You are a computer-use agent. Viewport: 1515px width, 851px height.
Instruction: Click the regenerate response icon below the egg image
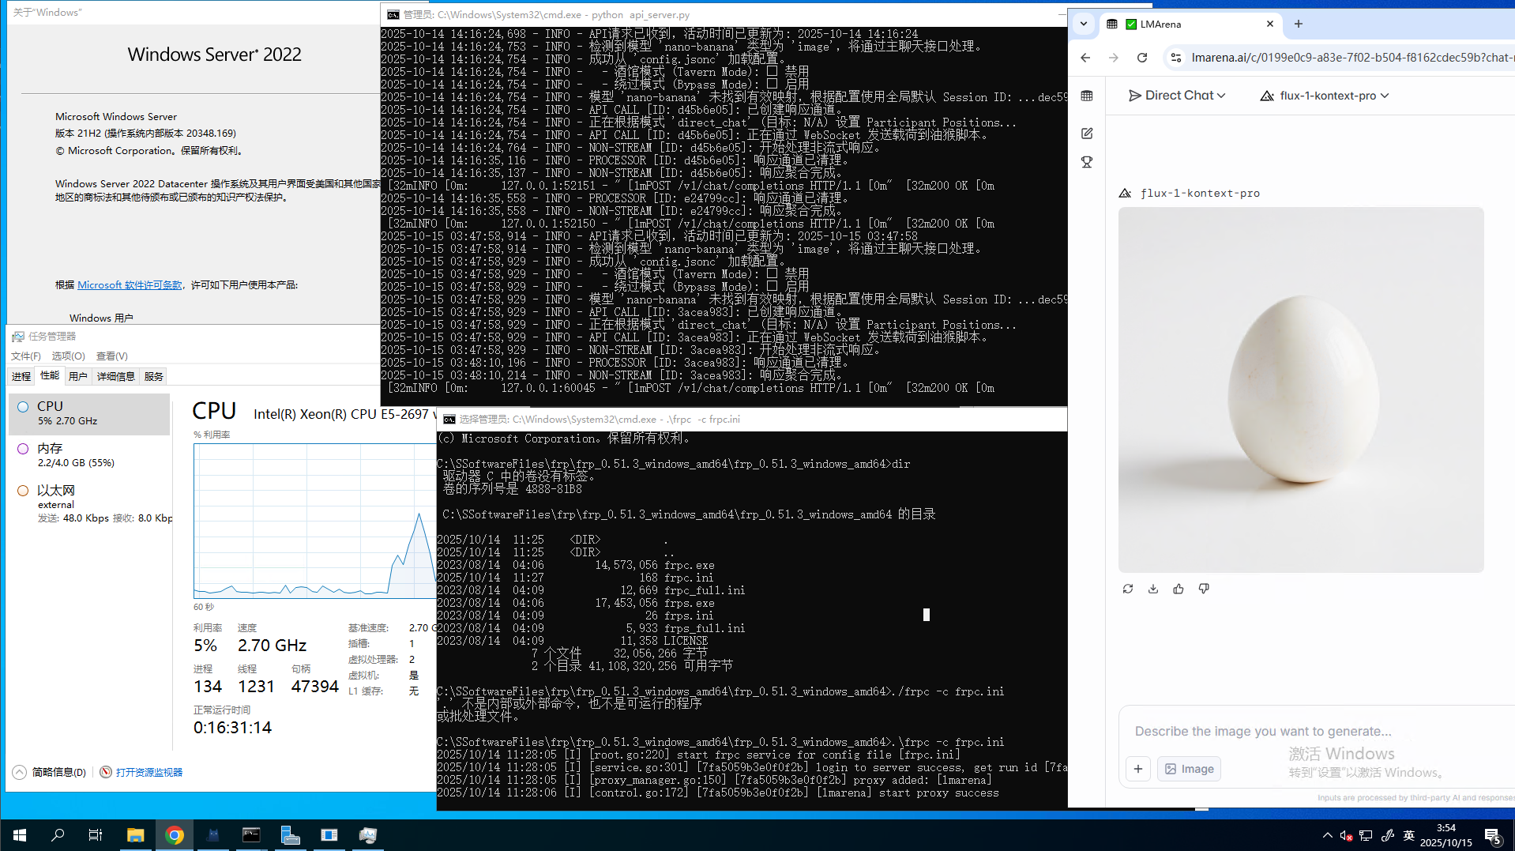[1127, 589]
